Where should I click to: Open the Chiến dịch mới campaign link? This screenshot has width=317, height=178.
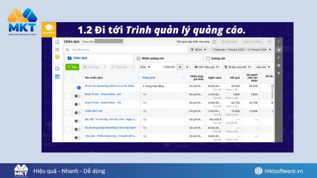point(93,111)
